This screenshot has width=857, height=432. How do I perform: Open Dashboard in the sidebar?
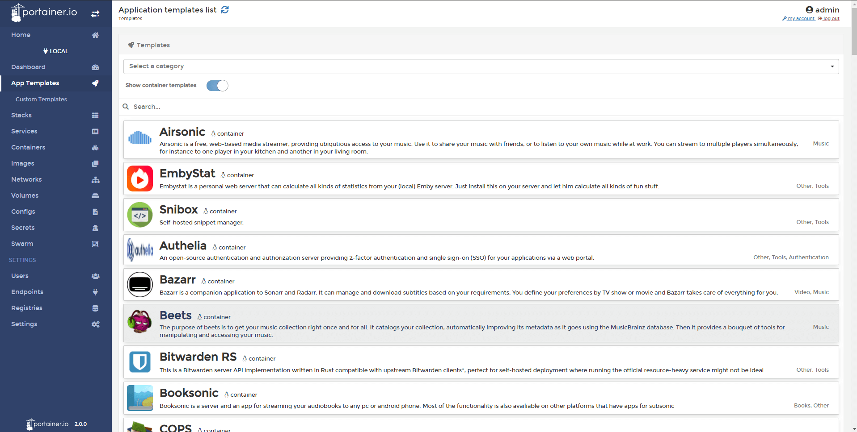pos(28,67)
